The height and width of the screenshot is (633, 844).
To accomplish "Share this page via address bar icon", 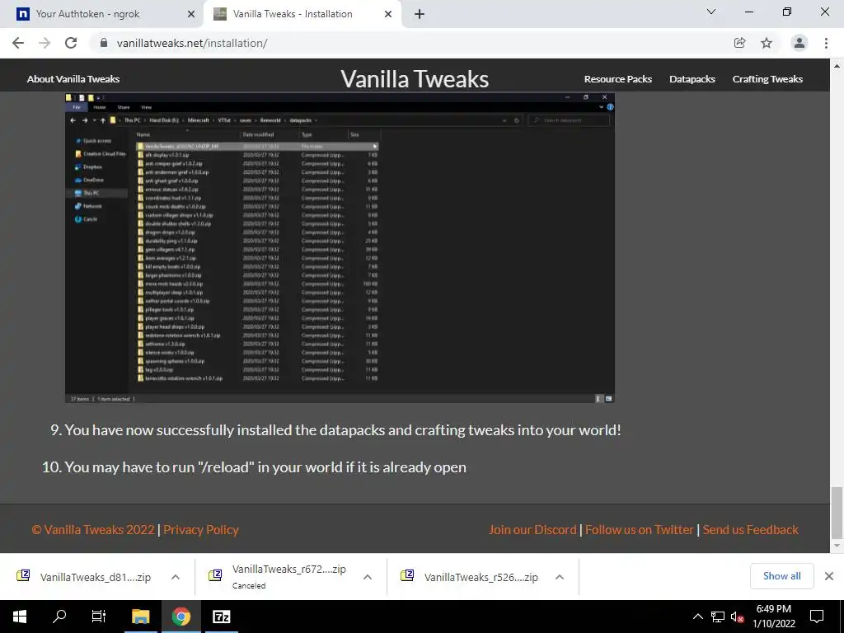I will click(739, 43).
